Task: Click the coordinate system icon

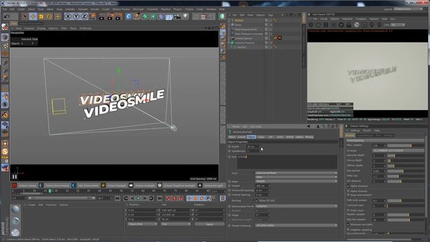Action: point(93,16)
